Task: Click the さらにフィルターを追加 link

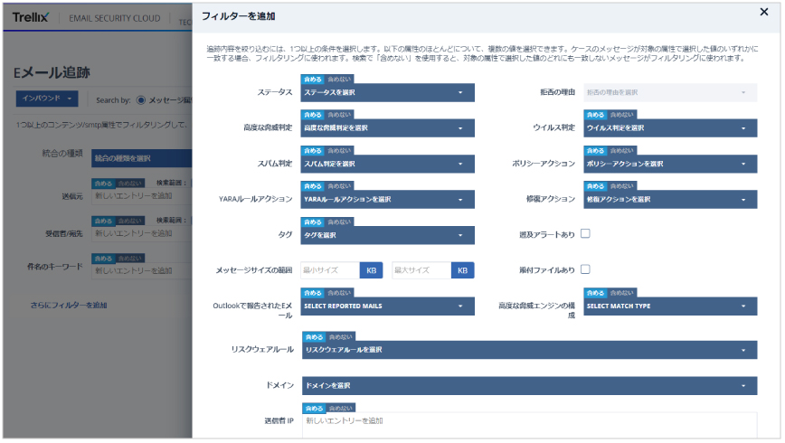Action: point(69,305)
